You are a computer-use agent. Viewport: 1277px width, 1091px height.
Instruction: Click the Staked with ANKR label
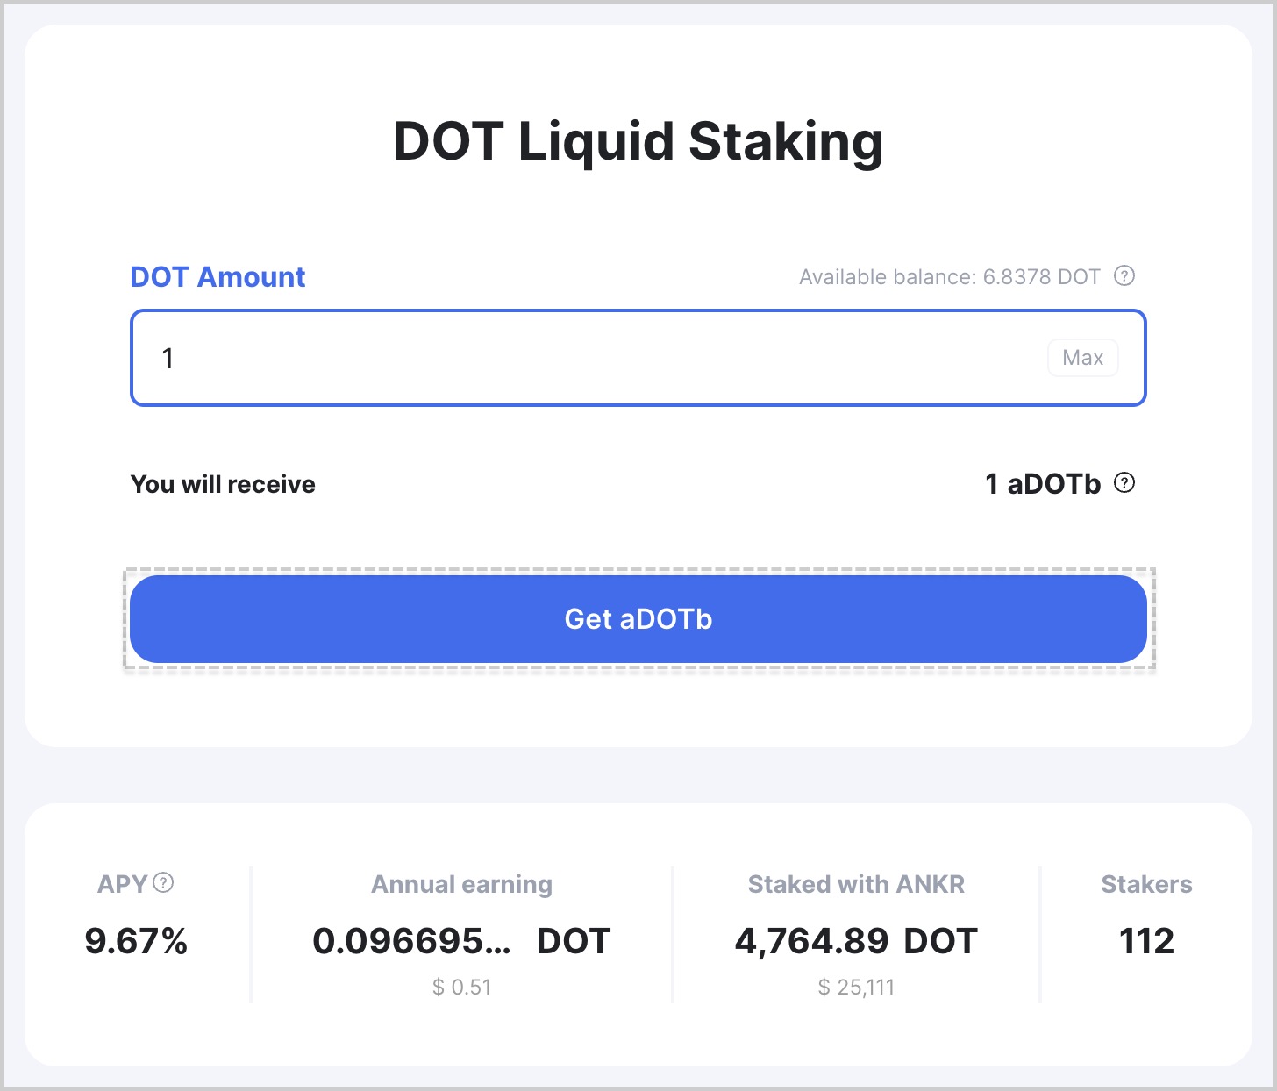(x=856, y=884)
